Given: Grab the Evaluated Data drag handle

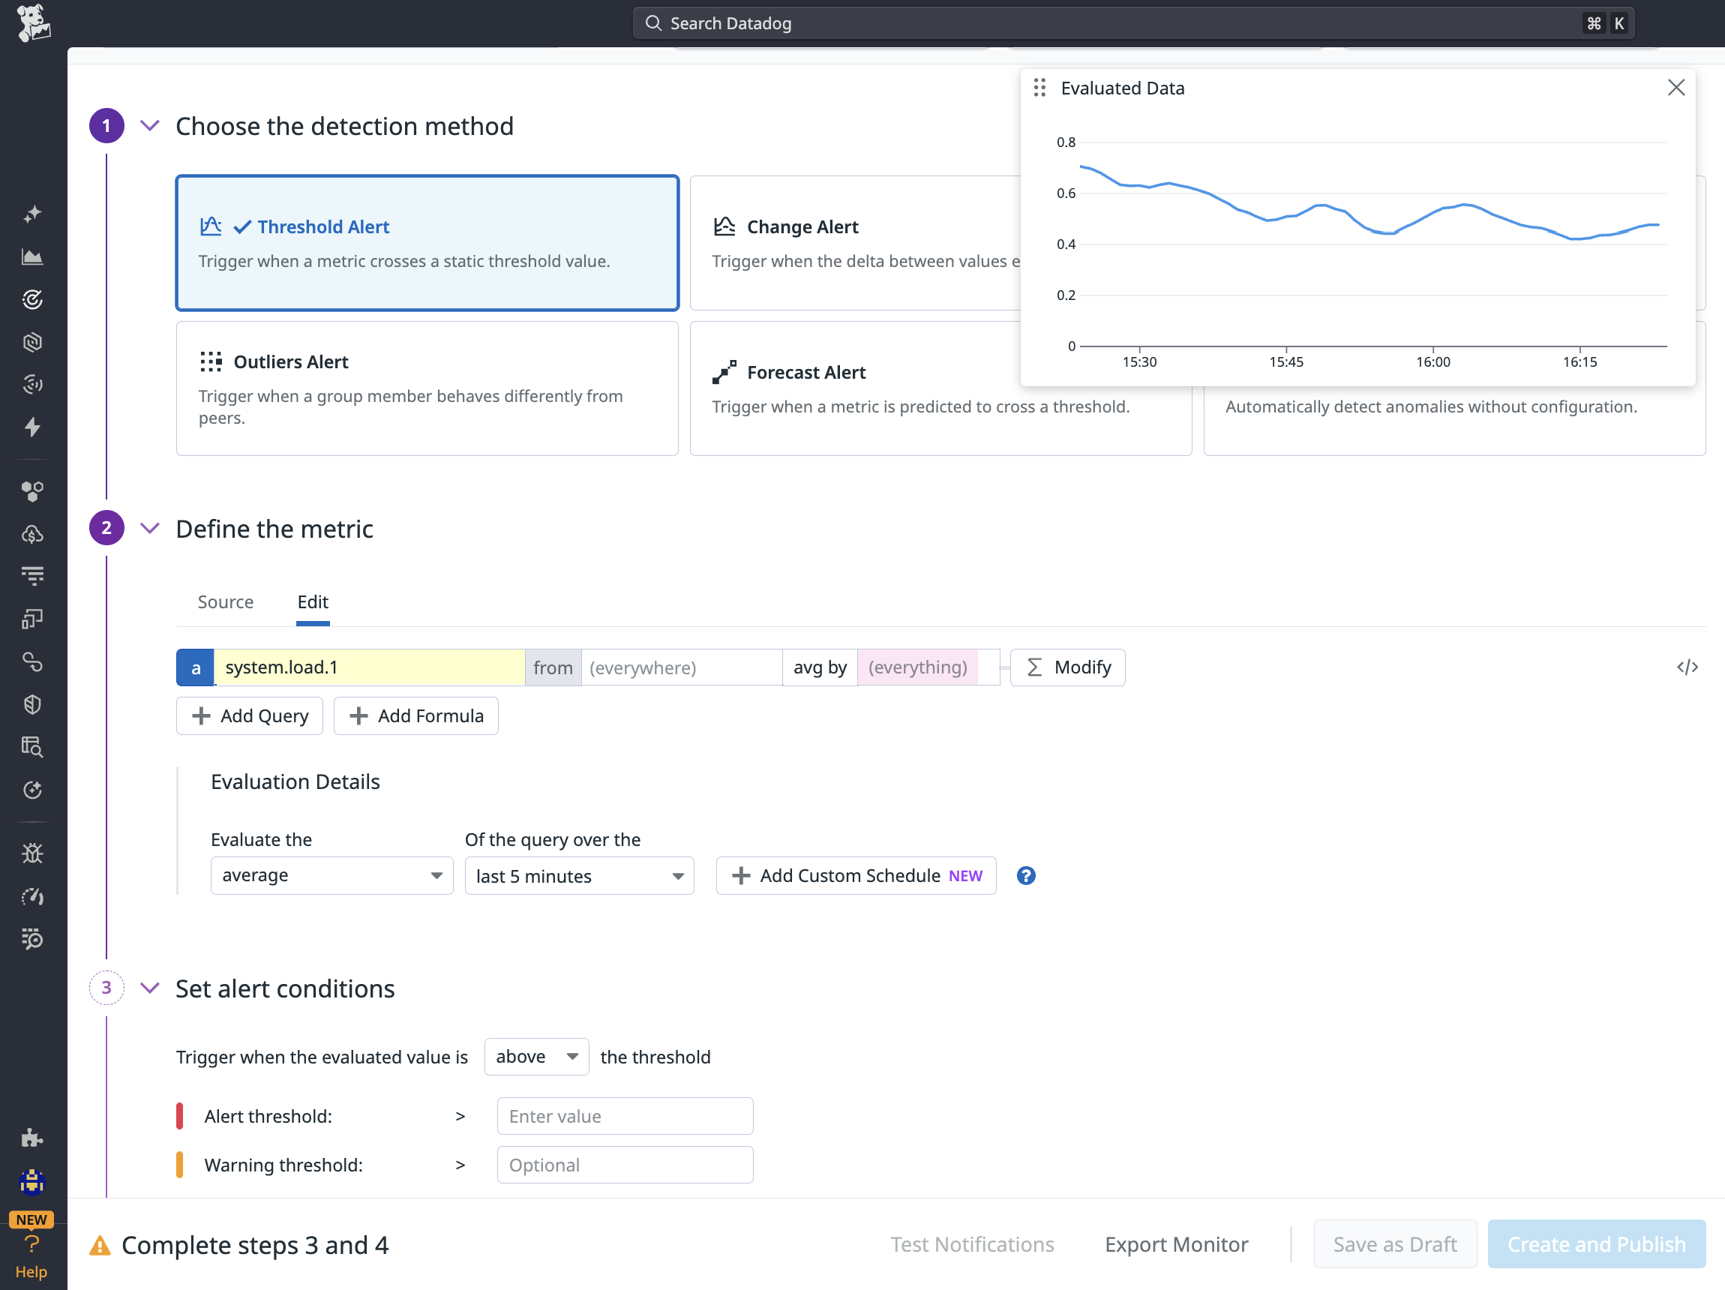Looking at the screenshot, I should [x=1039, y=88].
